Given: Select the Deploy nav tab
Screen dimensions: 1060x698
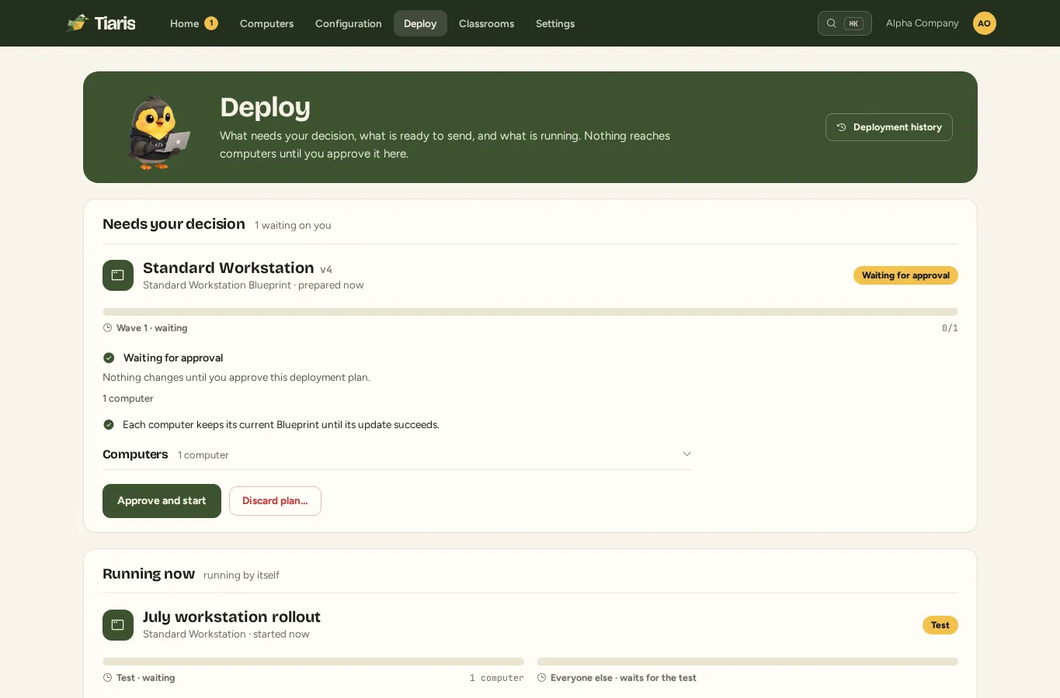Looking at the screenshot, I should pyautogui.click(x=420, y=23).
